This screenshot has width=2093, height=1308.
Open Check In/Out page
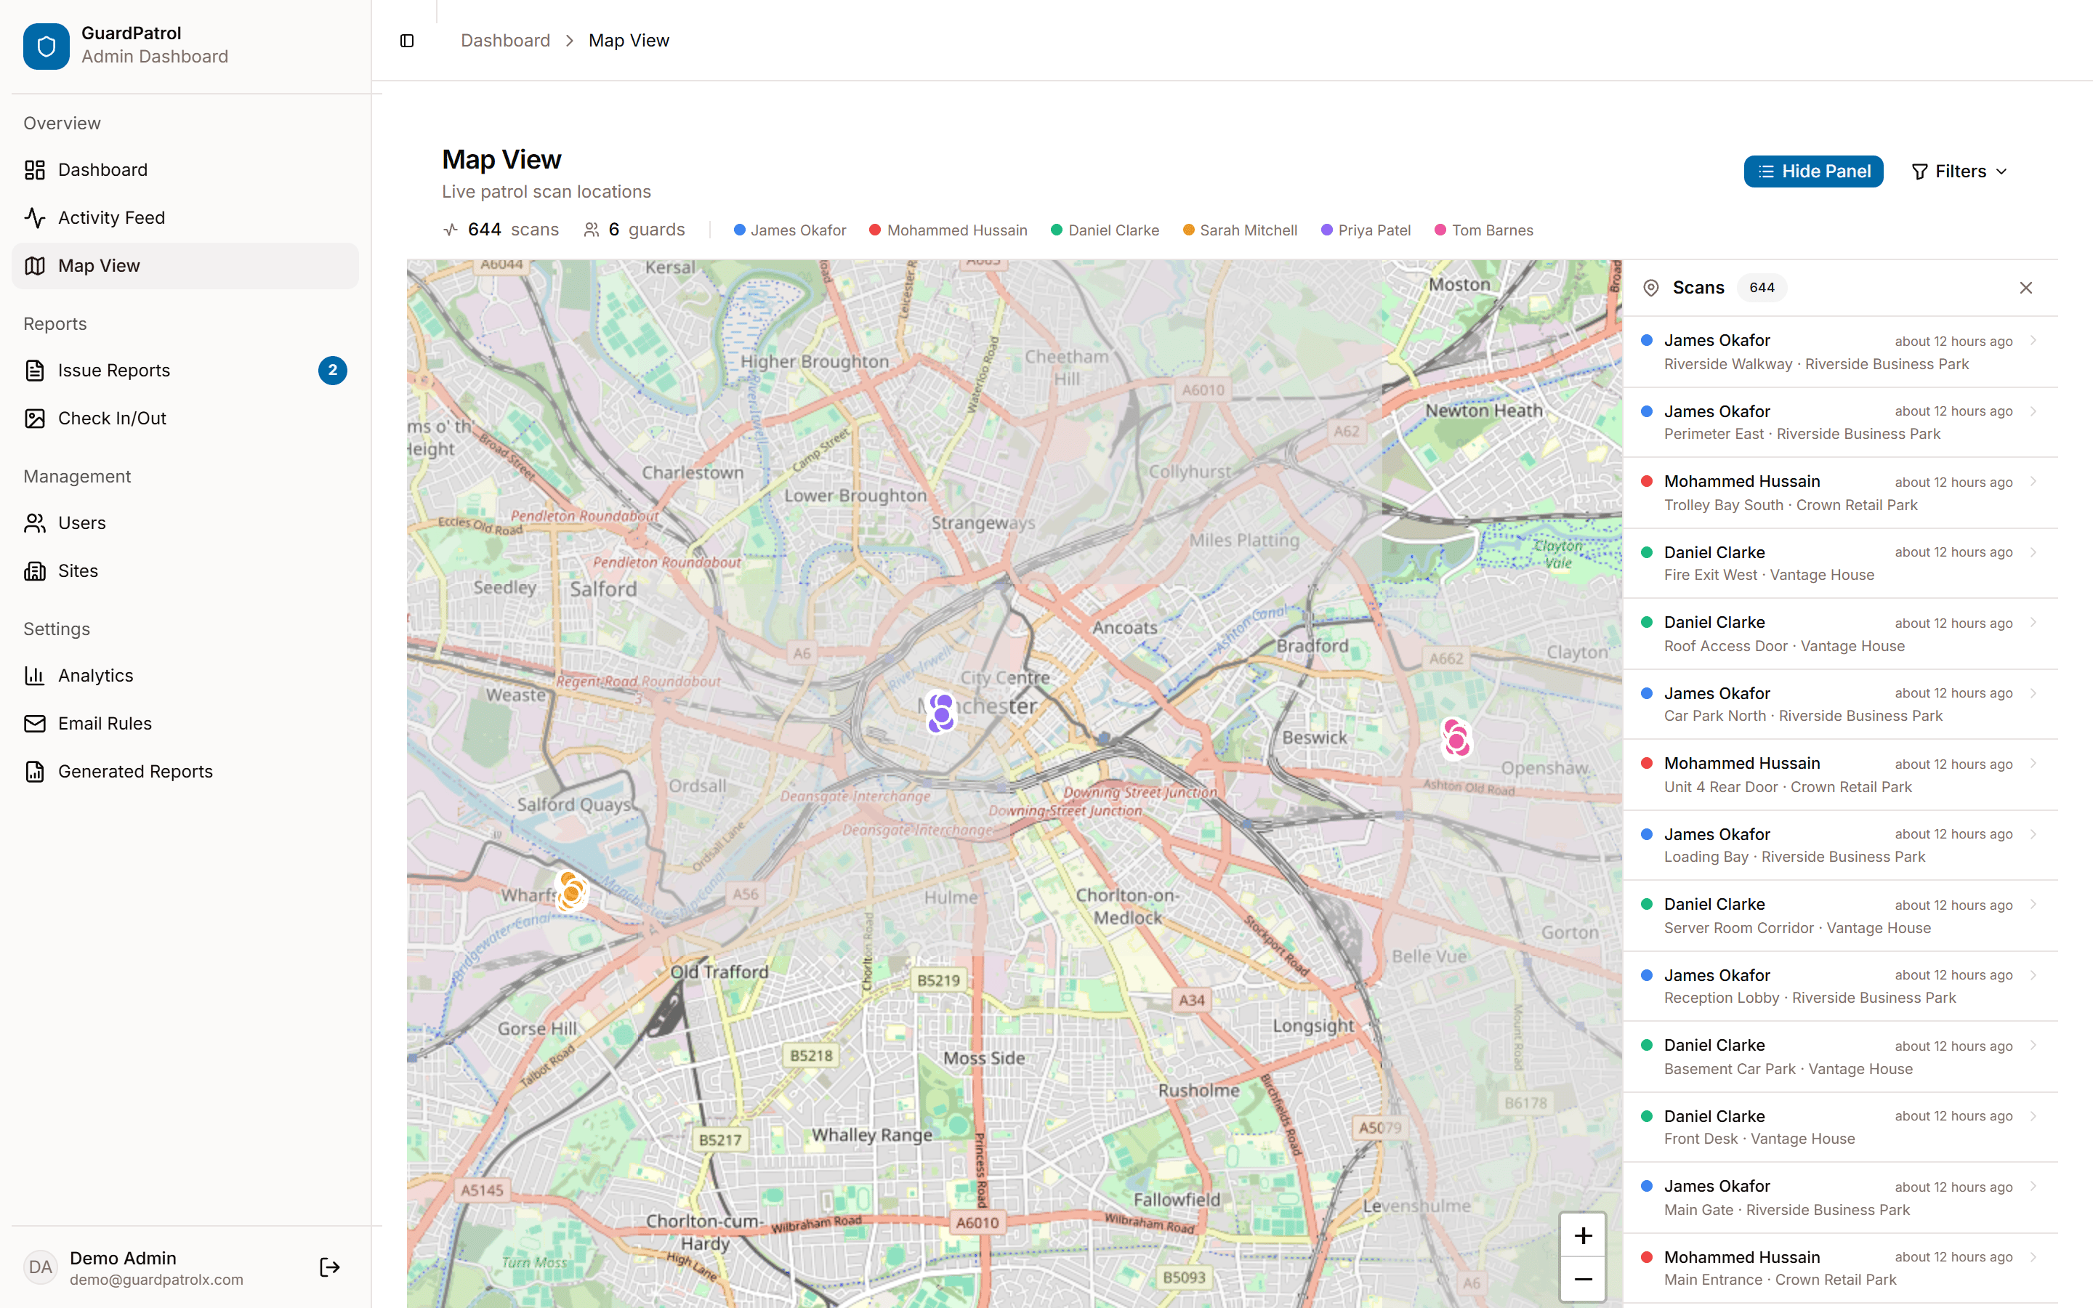tap(185, 419)
